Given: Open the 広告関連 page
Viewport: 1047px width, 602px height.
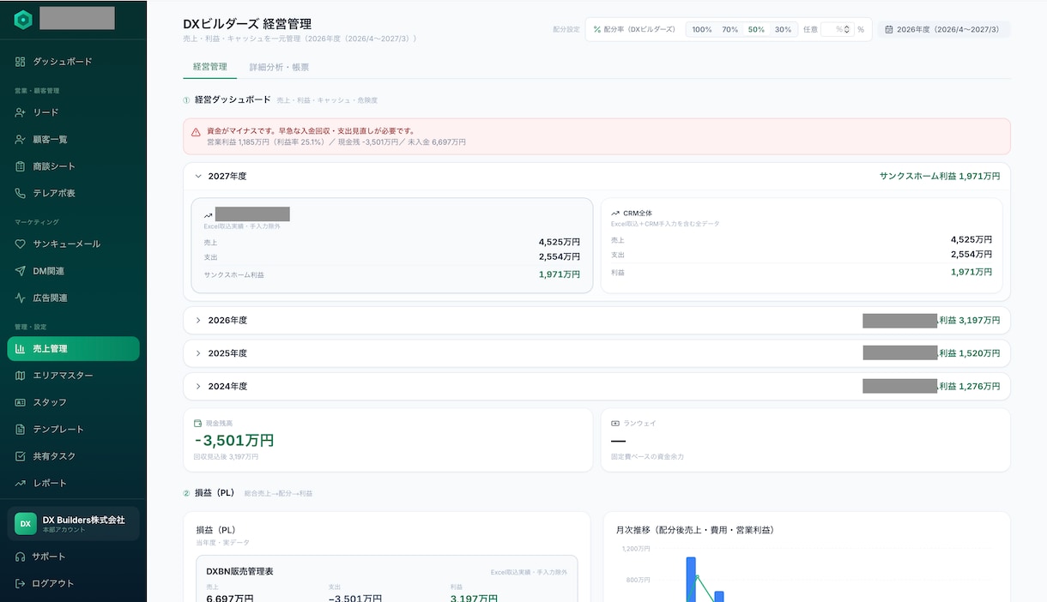Looking at the screenshot, I should click(73, 298).
